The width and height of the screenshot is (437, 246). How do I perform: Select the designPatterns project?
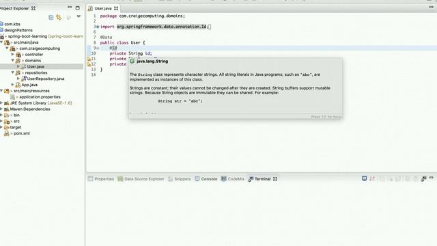18,30
